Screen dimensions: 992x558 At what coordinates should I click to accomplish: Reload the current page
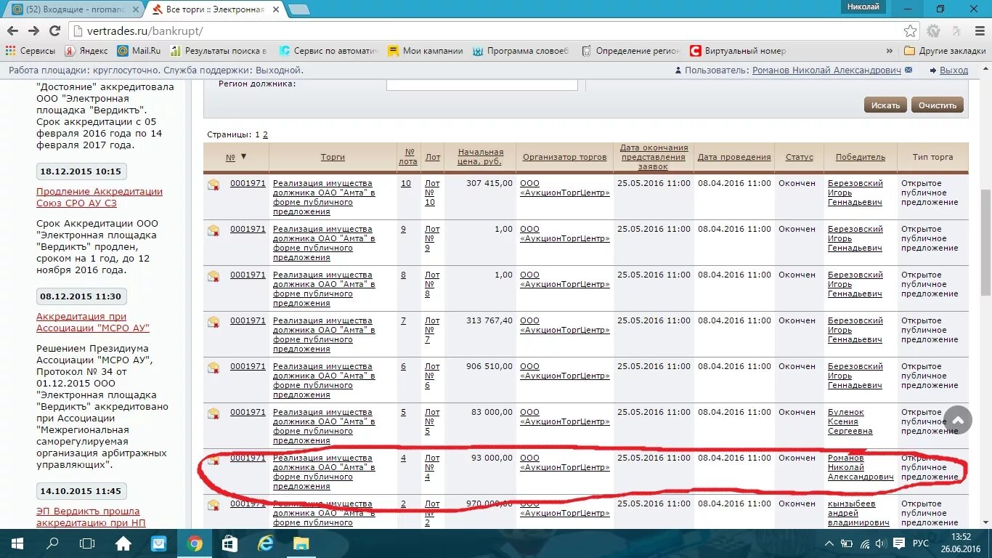pyautogui.click(x=54, y=31)
